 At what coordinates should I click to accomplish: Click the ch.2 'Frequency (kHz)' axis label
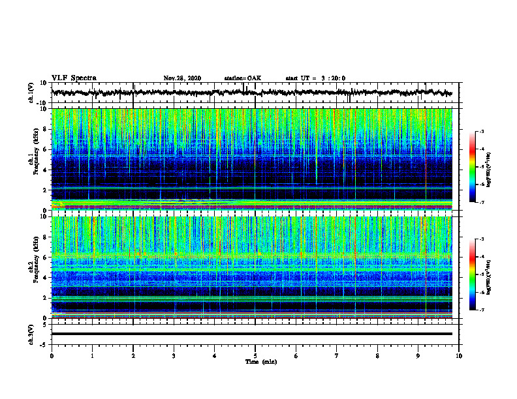pyautogui.click(x=36, y=260)
